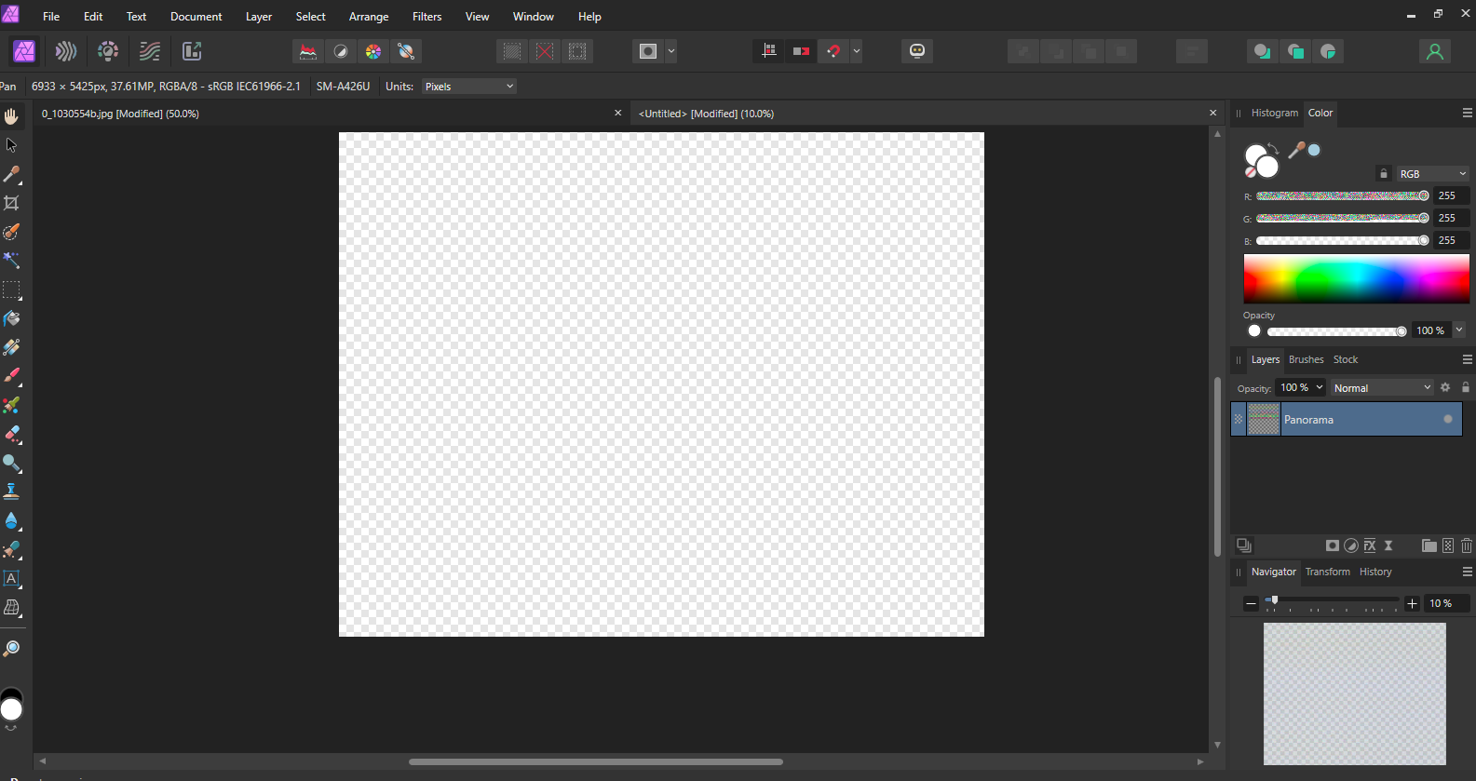Toggle snapping with the magnet icon
1476x781 pixels.
833,51
